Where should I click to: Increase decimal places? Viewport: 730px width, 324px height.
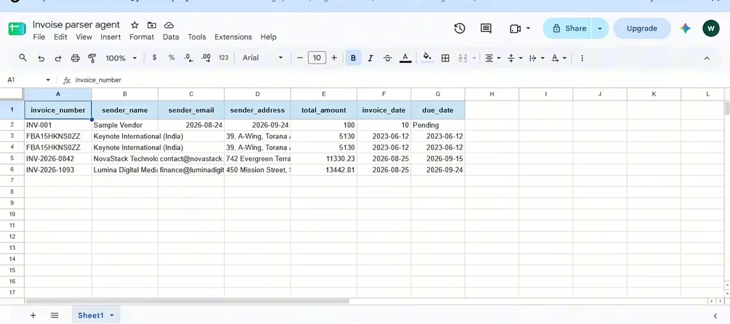click(x=206, y=58)
